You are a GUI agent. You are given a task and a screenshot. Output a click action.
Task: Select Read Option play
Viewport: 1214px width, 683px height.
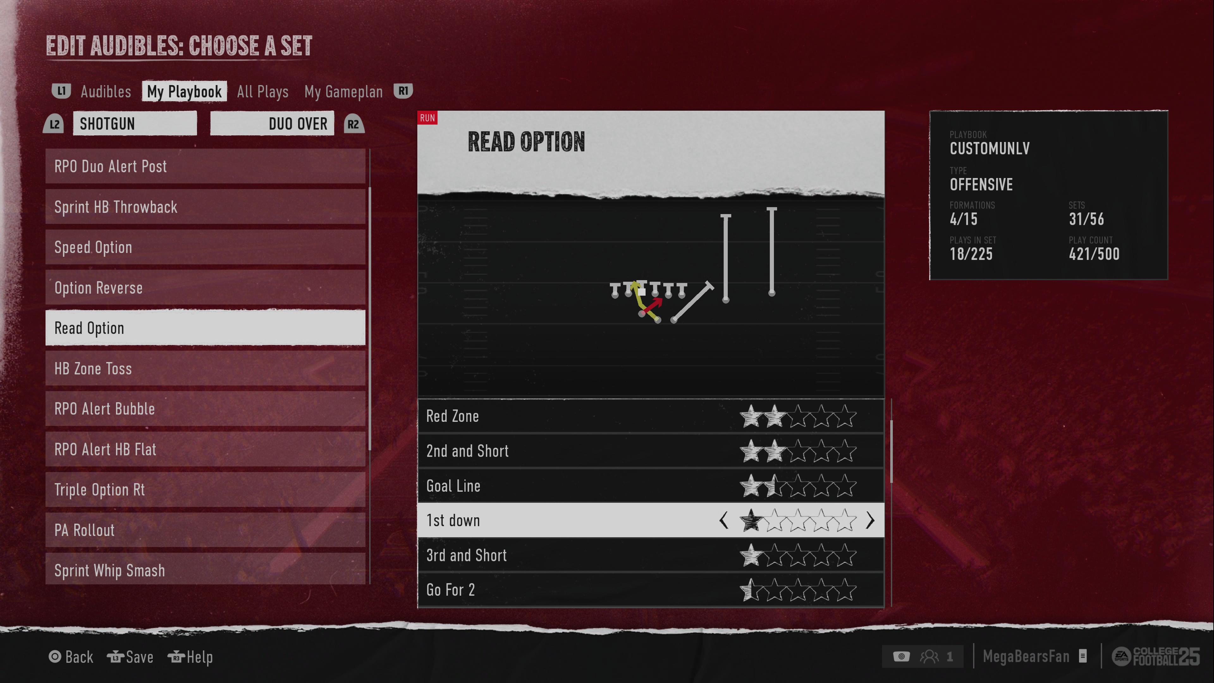205,328
